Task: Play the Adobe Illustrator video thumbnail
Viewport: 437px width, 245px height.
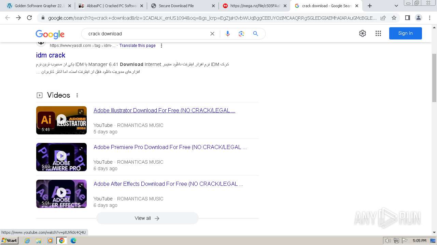Action: 61,120
